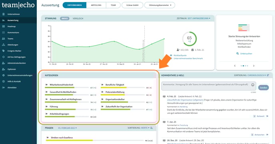Screen dimensions: 275x144
Task: Select the TEAM tab
Action: (x=113, y=5)
